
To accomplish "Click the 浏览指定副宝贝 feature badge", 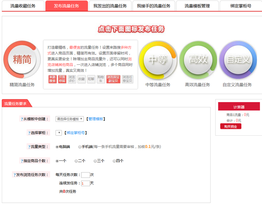I will 113,79.
